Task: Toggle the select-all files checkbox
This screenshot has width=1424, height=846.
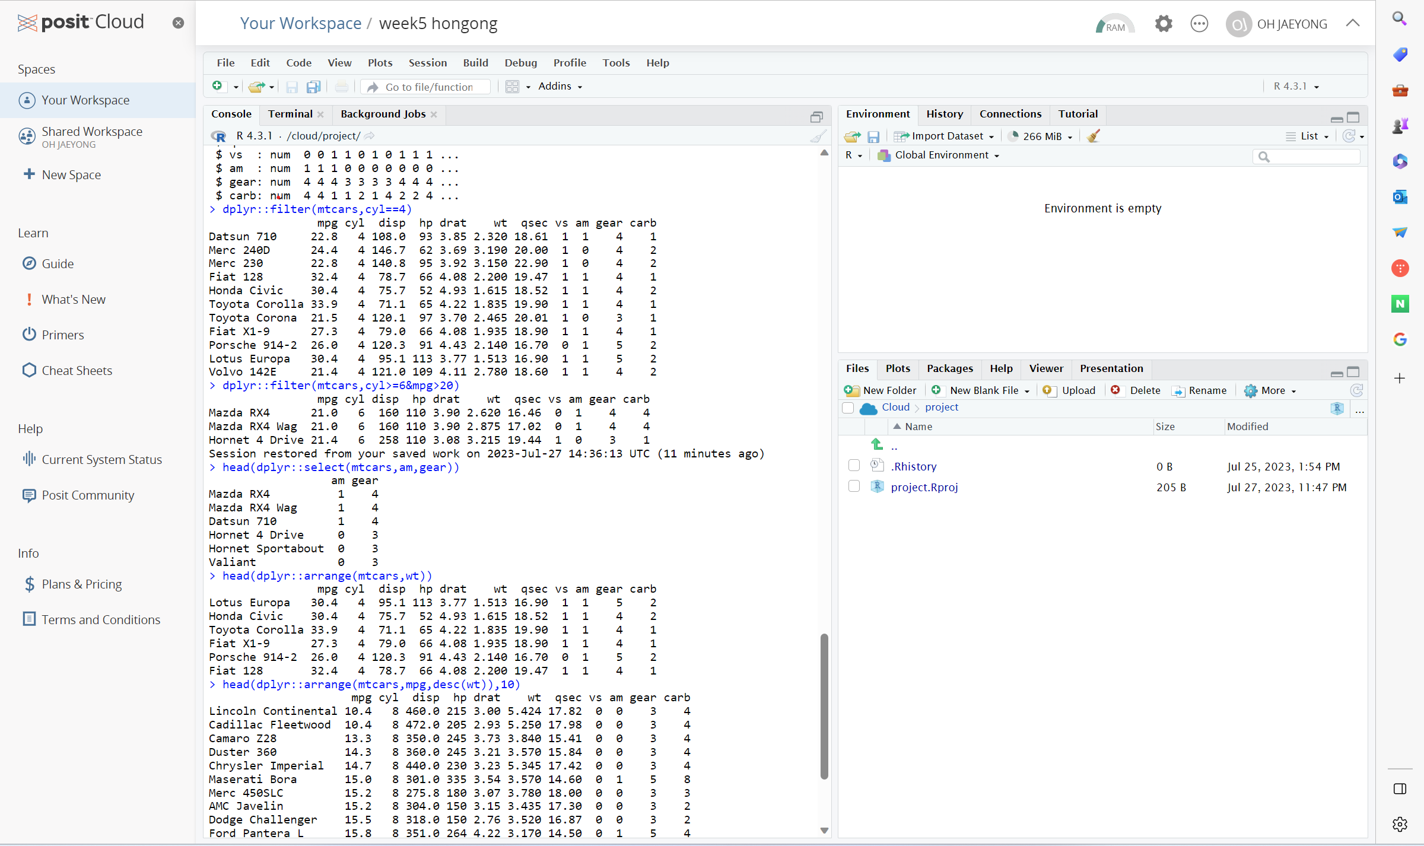Action: [848, 408]
